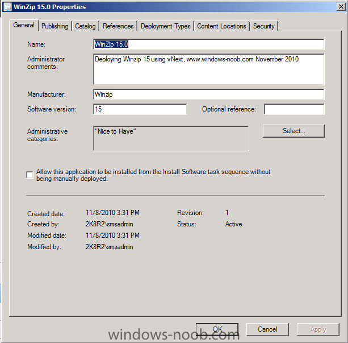The height and width of the screenshot is (343, 348).
Task: Click the Modified by value 2K8R2\smsadmin
Action: (110, 247)
